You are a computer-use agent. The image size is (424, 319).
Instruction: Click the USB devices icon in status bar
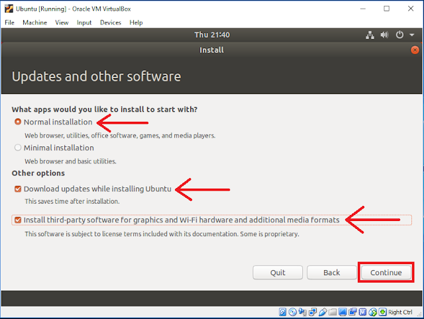tap(323, 312)
